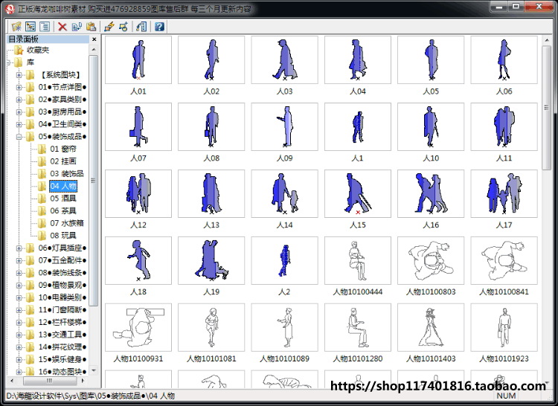Expand the 01●节点洋图● folder
This screenshot has width=558, height=406.
(x=19, y=87)
